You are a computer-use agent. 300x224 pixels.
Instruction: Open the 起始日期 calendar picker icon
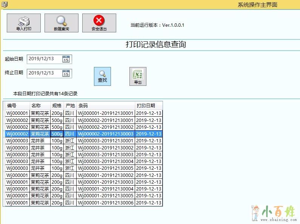(66, 59)
